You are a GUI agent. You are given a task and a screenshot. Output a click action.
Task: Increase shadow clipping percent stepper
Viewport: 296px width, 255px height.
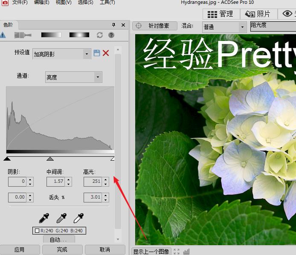point(30,195)
